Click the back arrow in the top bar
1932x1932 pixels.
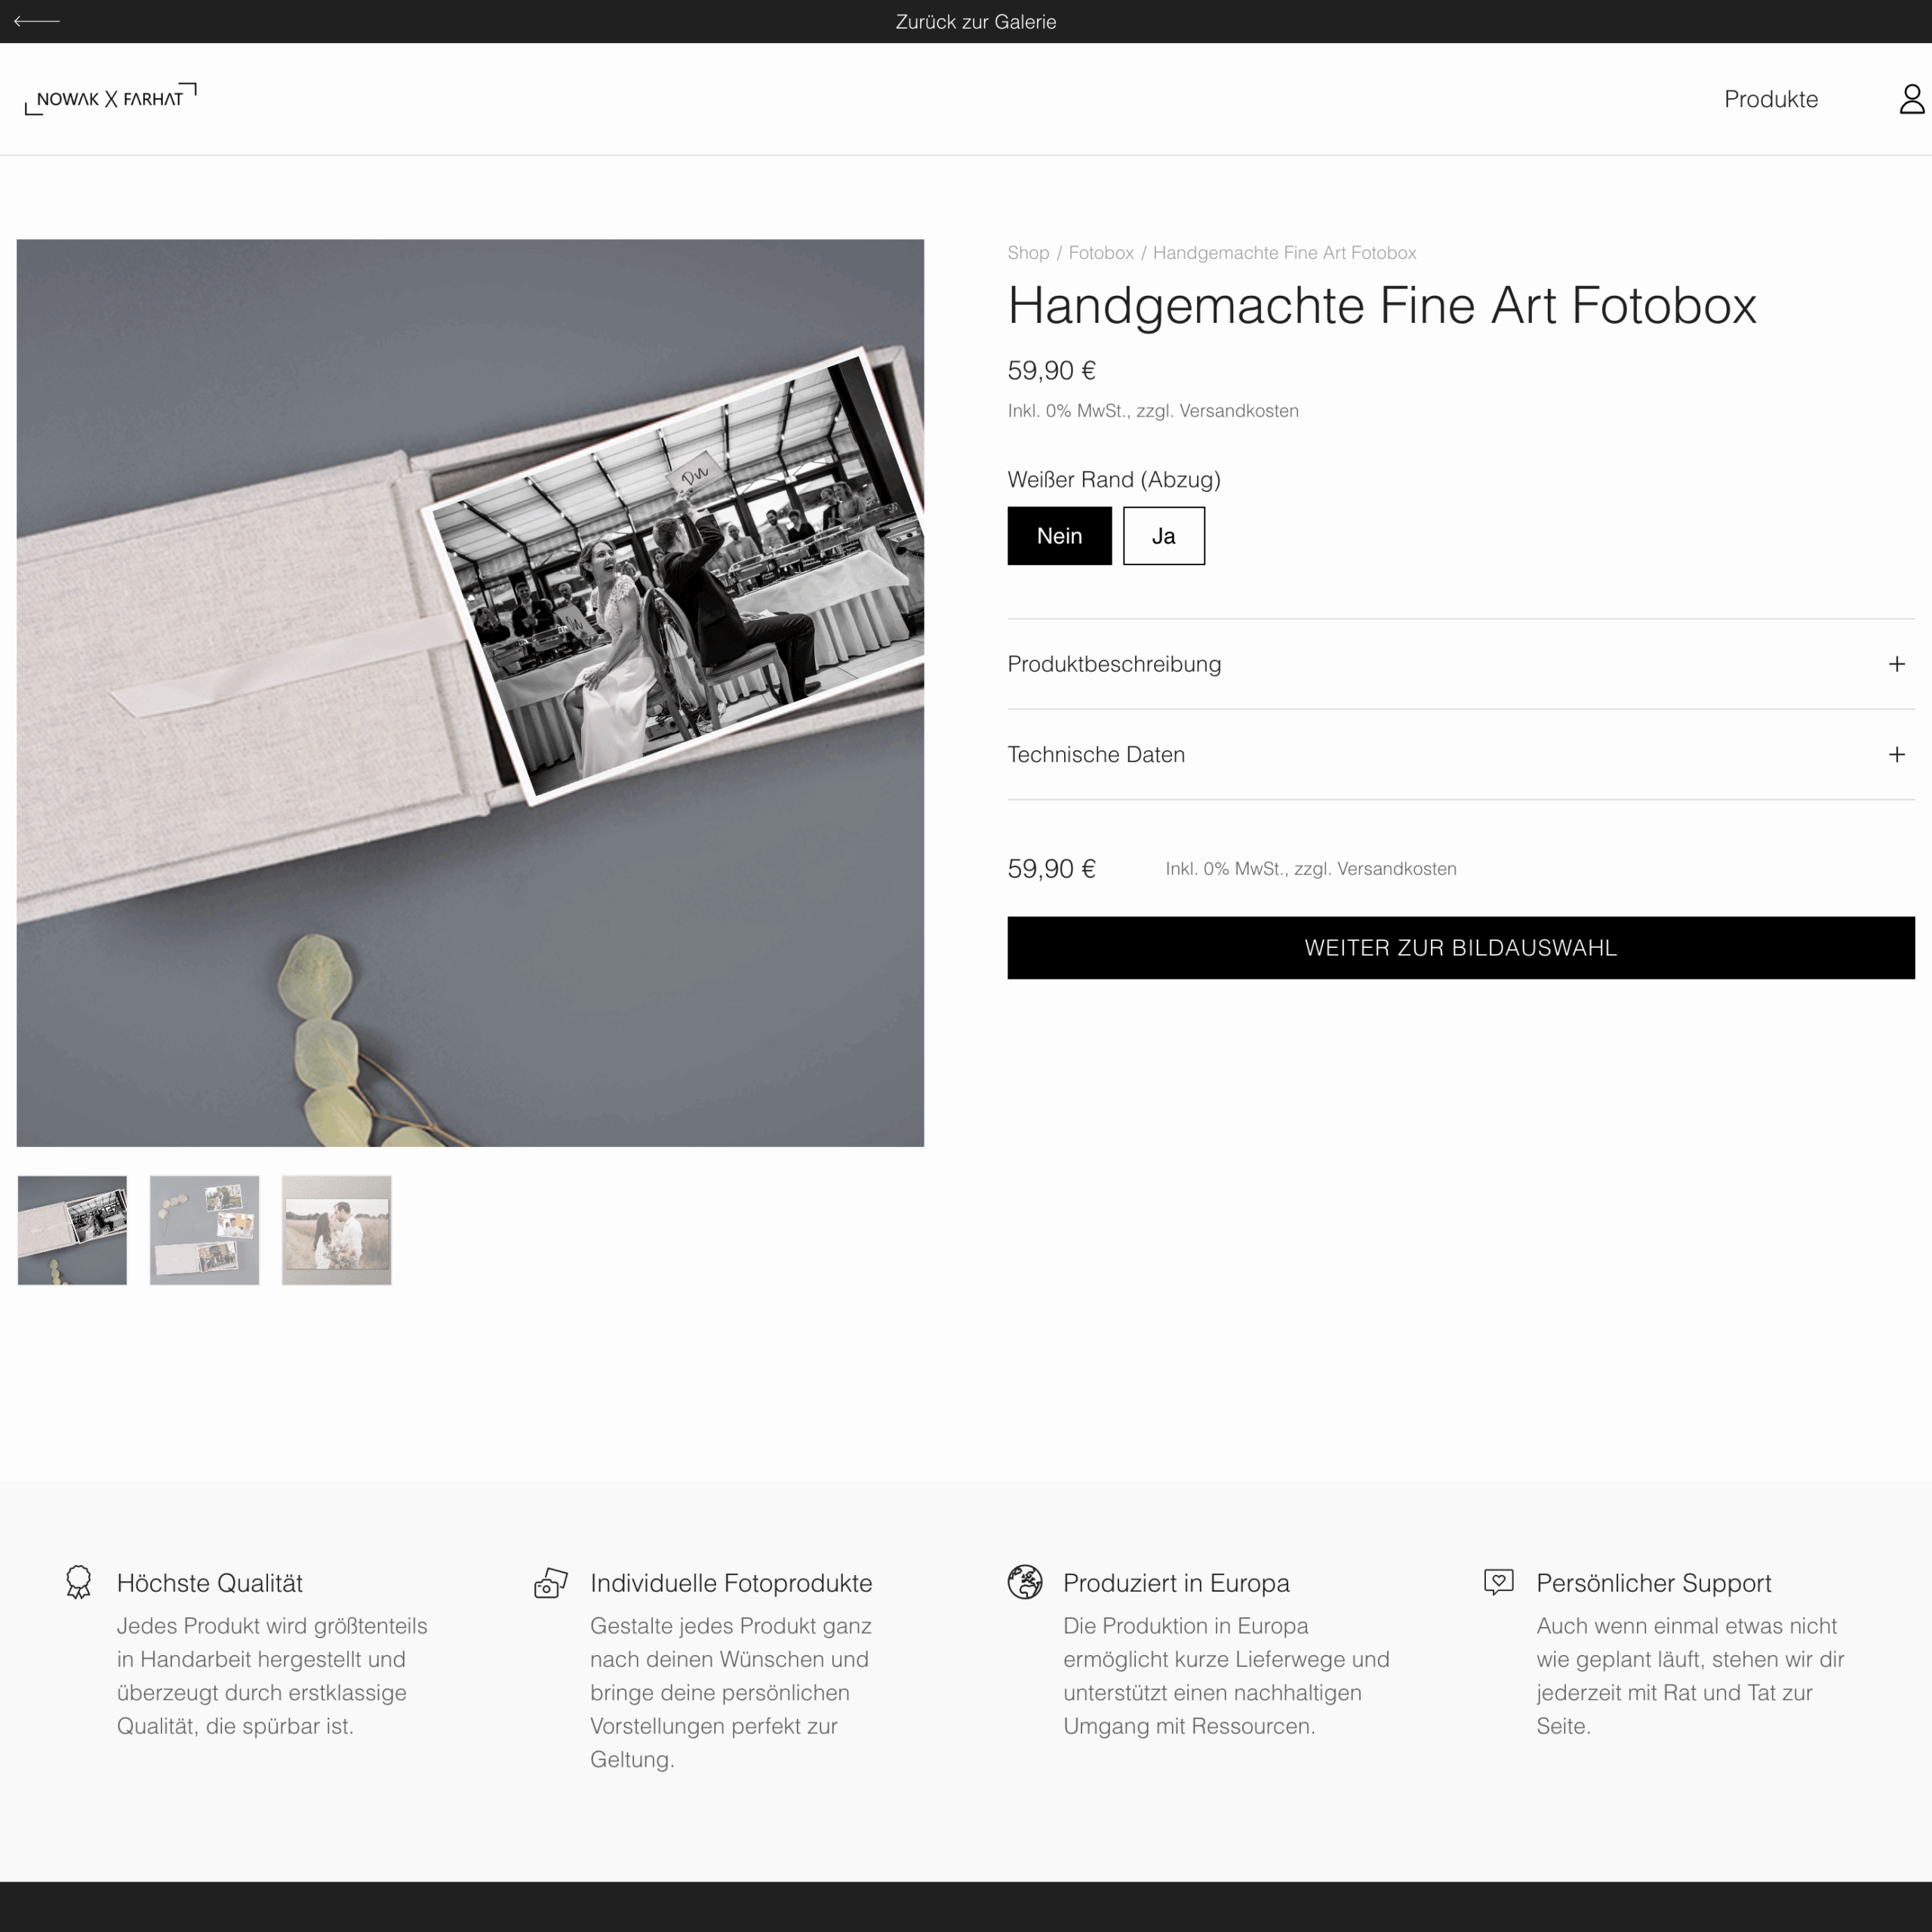click(x=37, y=21)
